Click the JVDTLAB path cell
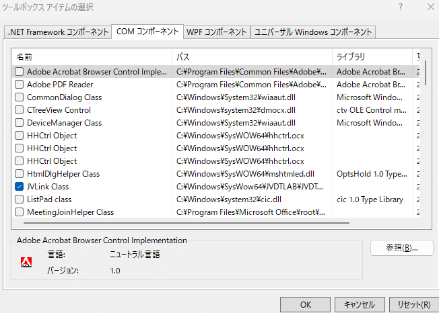439x313 pixels. click(249, 187)
